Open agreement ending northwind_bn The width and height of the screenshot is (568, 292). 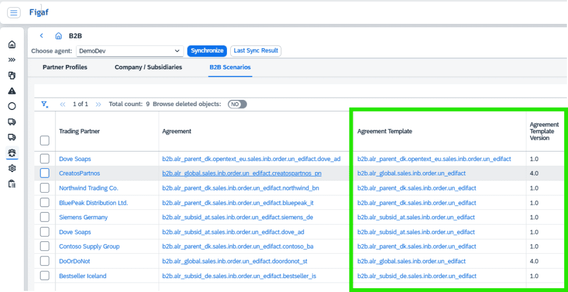[241, 188]
